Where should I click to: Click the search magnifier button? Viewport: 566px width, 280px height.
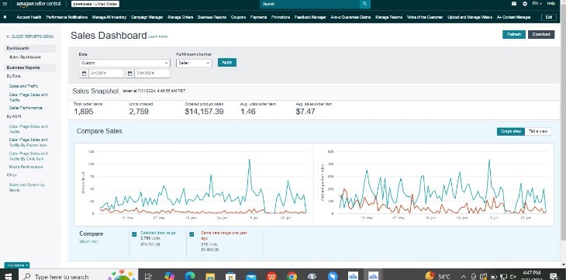pyautogui.click(x=365, y=4)
